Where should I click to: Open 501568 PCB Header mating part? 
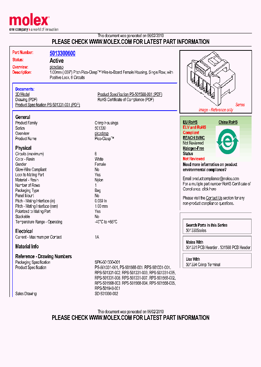click(x=235, y=248)
